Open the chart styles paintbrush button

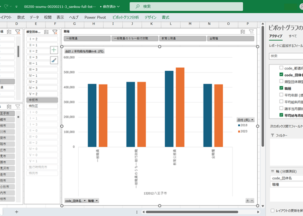[54, 60]
